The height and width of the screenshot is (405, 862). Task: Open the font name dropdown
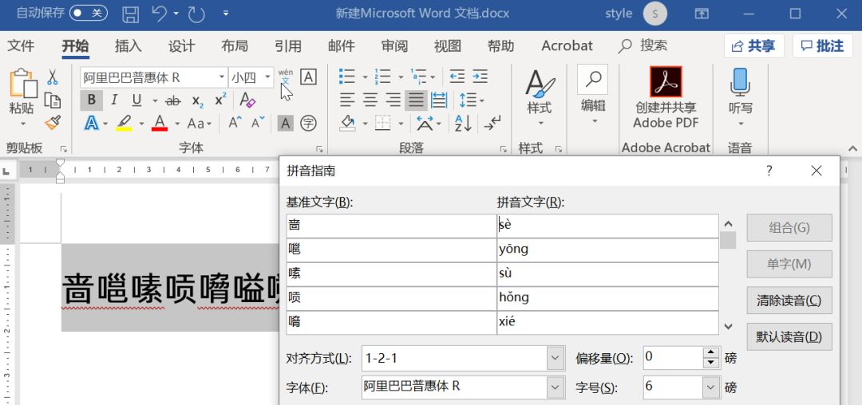222,77
